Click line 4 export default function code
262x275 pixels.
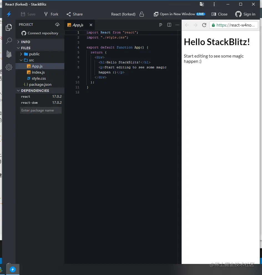117,47
